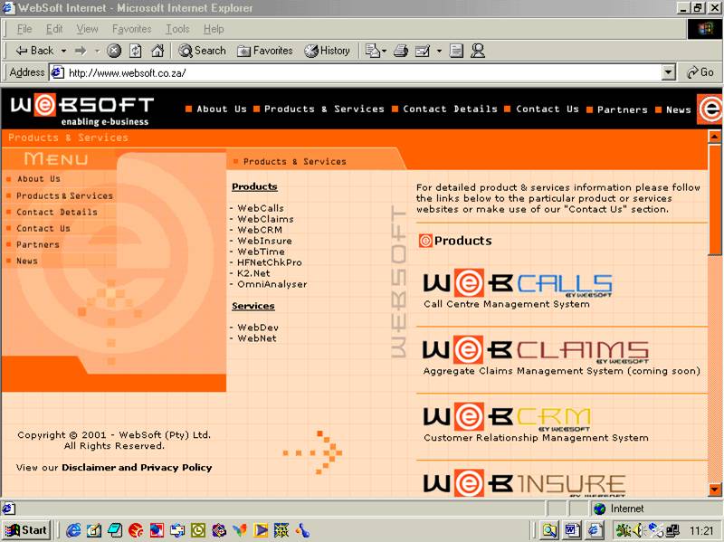Open Back button history dropdown arrow
Screen dimensions: 724x542
63,51
